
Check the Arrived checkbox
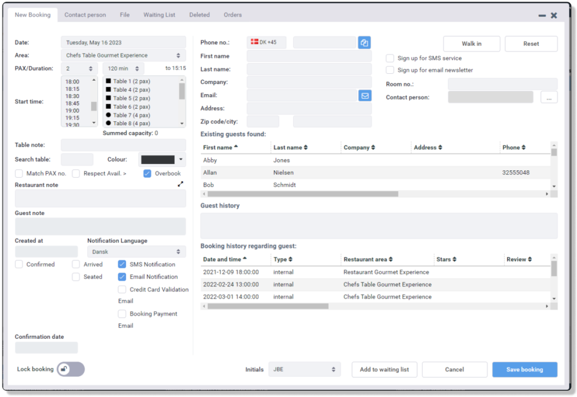coord(76,264)
